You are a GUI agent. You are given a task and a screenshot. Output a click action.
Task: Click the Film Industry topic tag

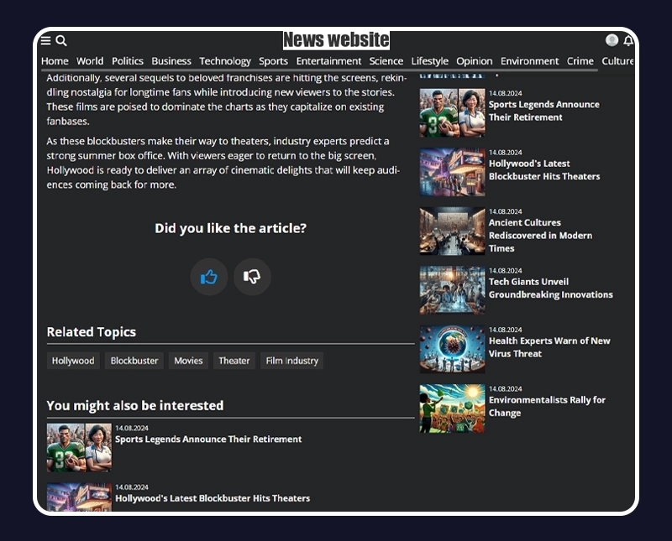click(291, 361)
